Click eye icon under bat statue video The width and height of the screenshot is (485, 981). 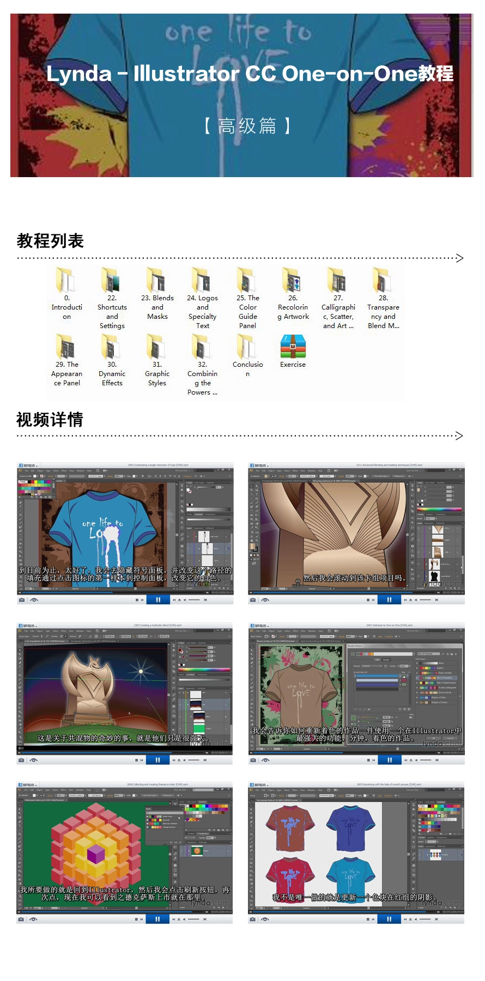click(34, 760)
